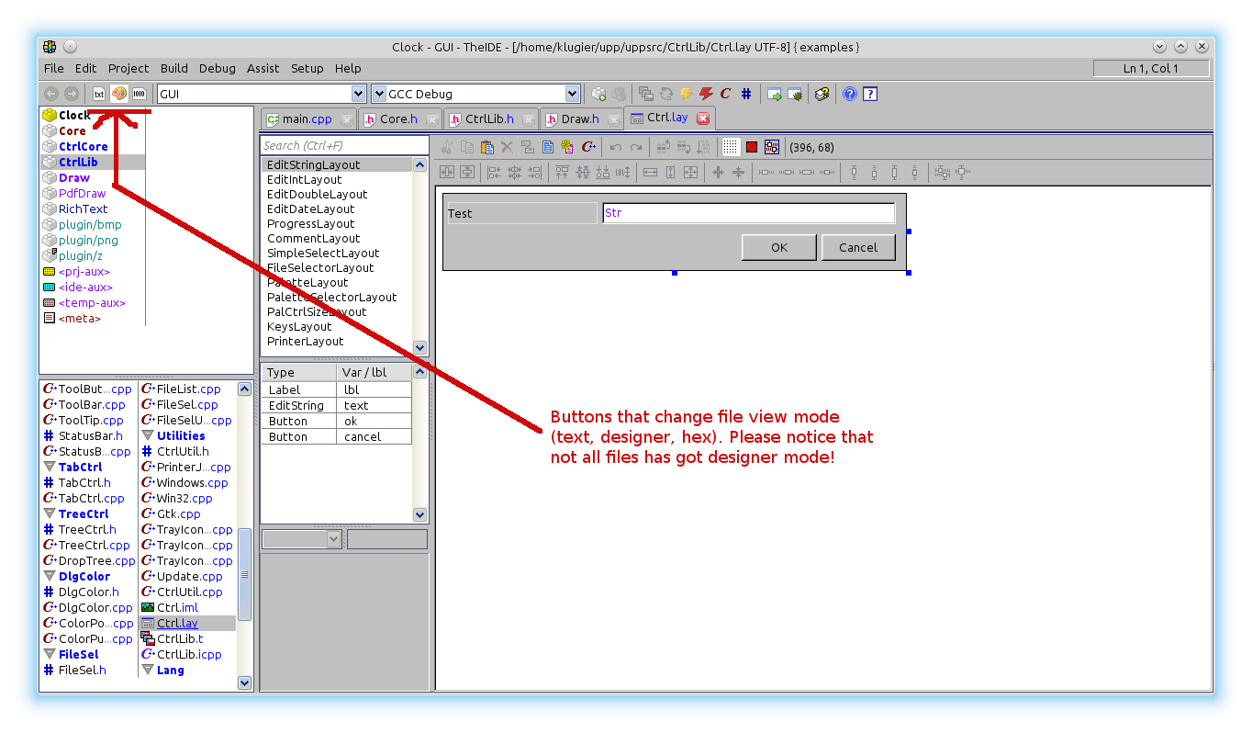Image resolution: width=1252 pixels, height=733 pixels.
Task: Open the Build menu
Action: [173, 68]
